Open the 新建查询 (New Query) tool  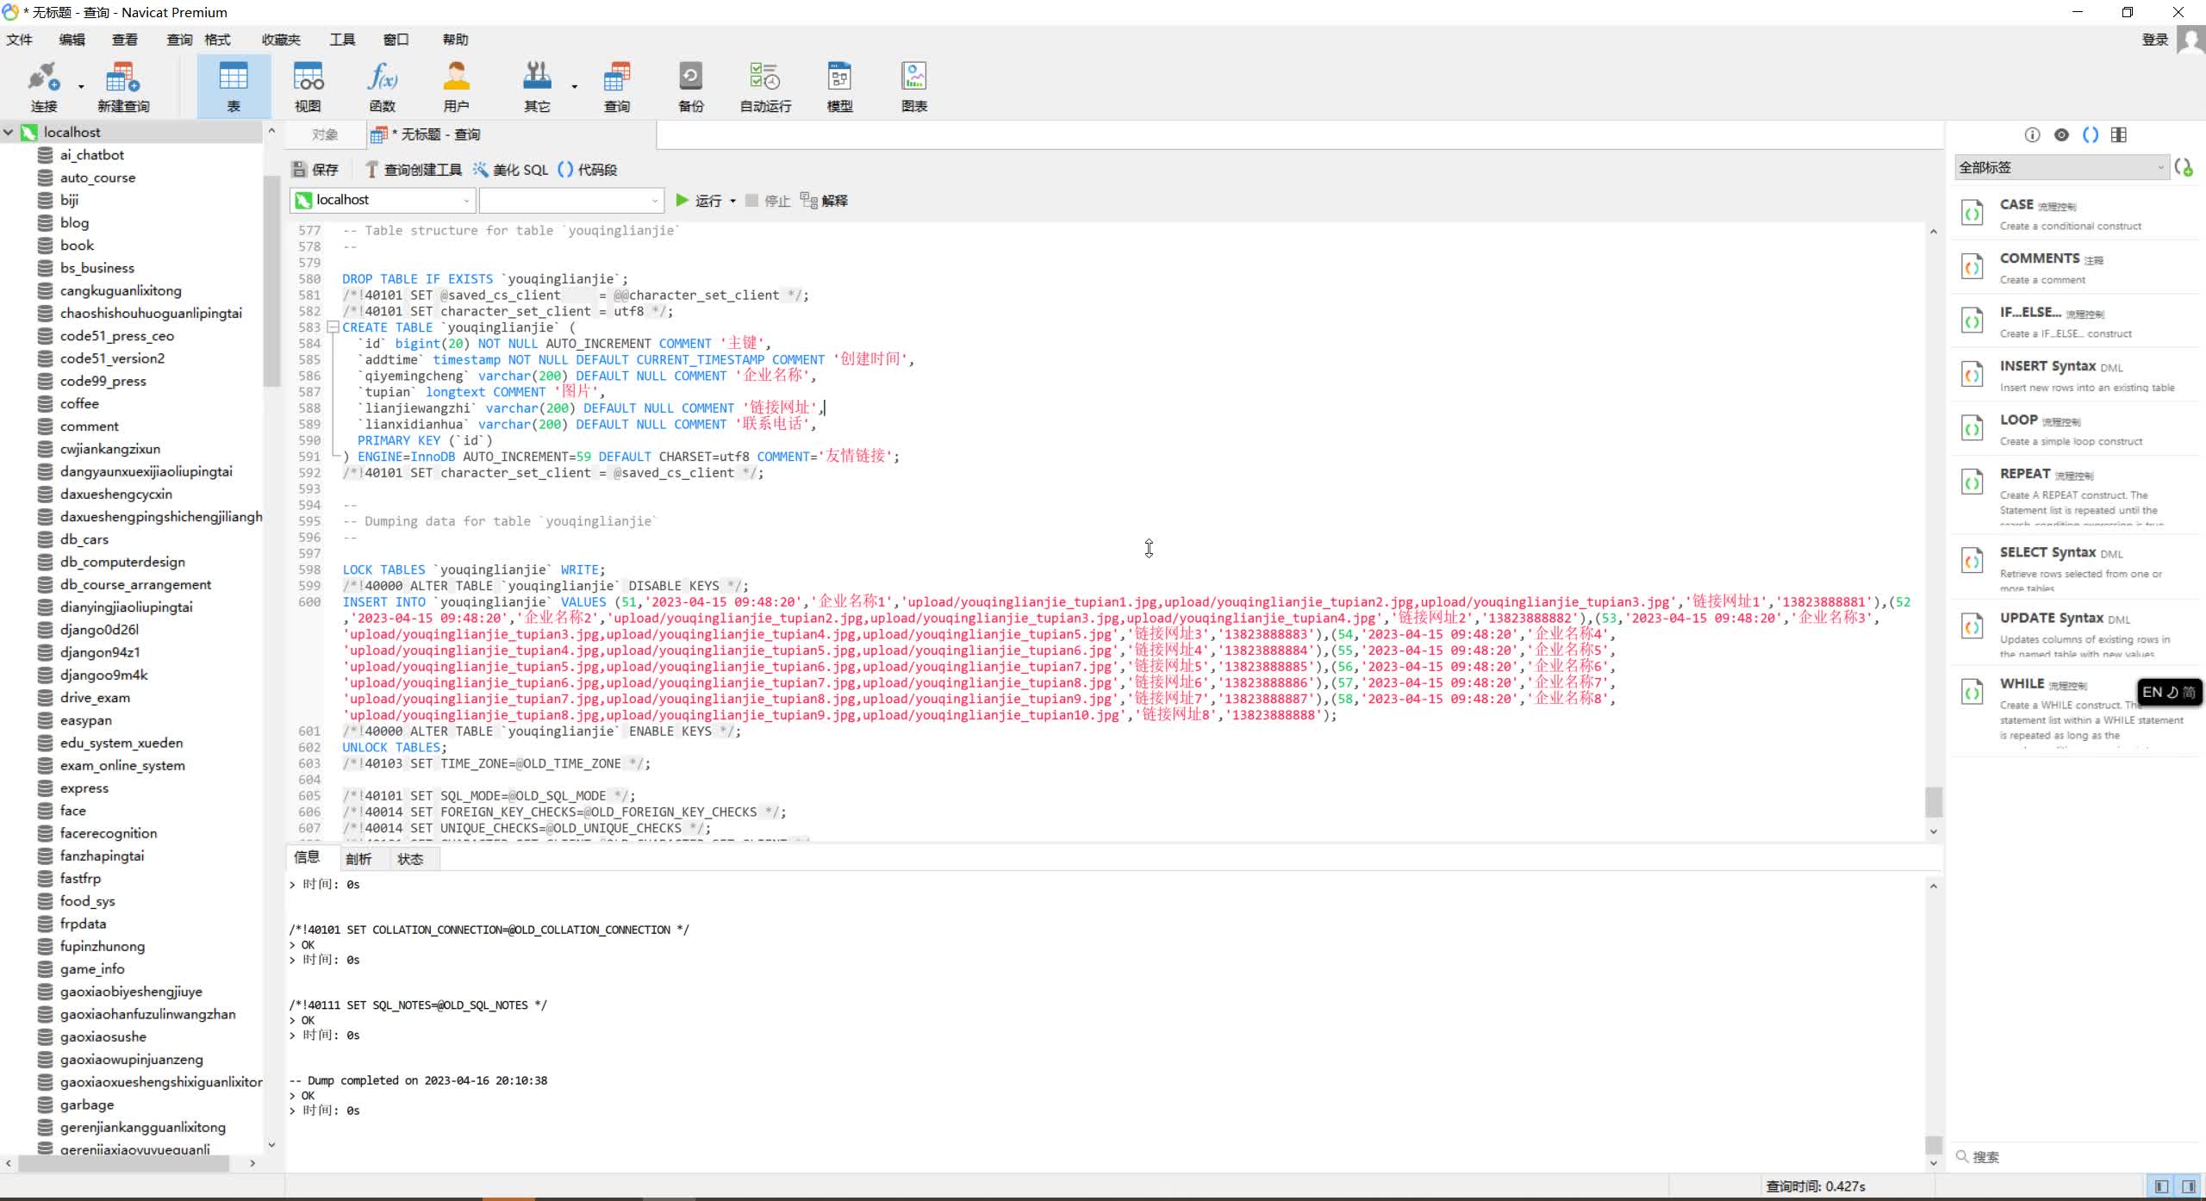click(122, 84)
